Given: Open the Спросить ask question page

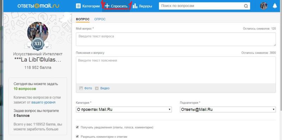Looking at the screenshot, I should [x=116, y=6].
